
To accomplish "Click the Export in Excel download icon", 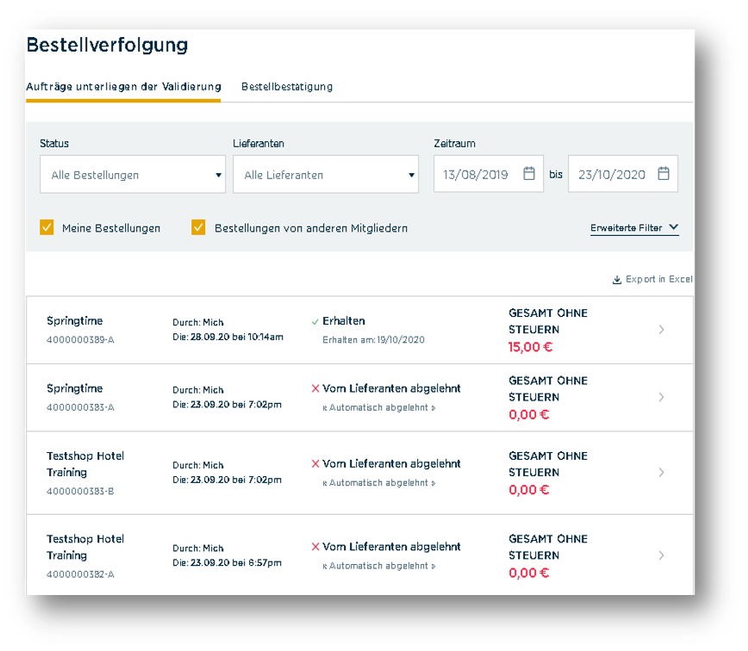I will click(x=617, y=280).
